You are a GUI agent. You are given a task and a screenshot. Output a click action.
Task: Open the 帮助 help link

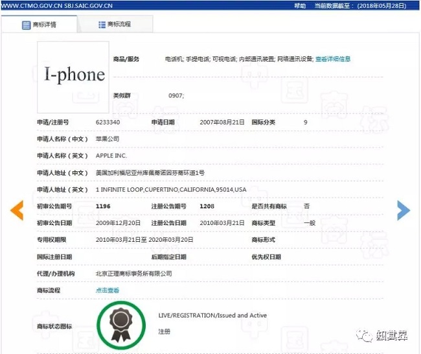299,5
